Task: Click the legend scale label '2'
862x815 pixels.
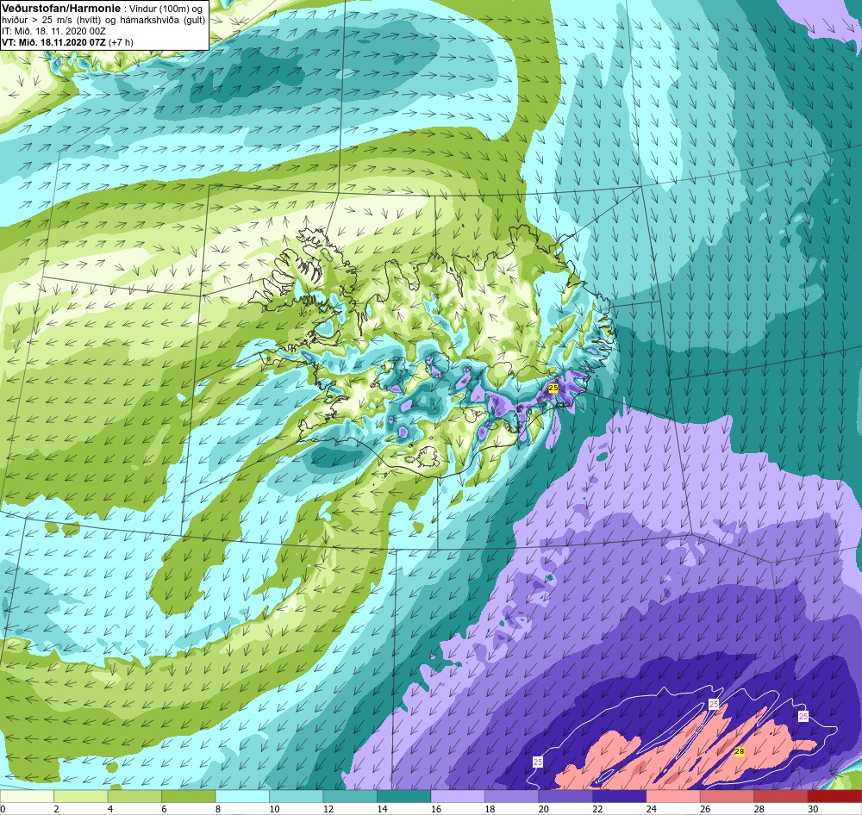Action: coord(56,809)
